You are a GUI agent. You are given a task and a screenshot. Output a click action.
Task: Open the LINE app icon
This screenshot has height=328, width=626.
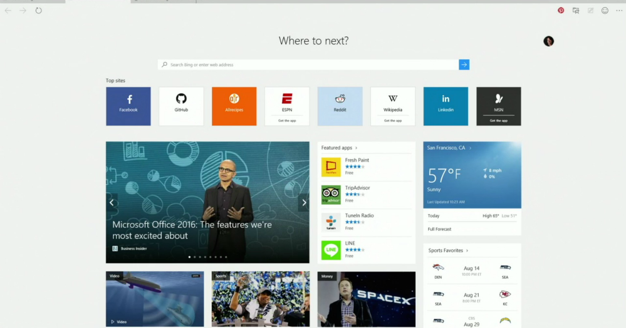[x=331, y=250]
